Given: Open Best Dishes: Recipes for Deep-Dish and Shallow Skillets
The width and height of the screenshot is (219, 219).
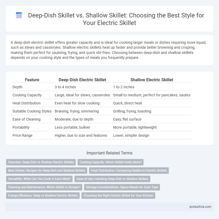Looking at the screenshot, I should click(x=47, y=171).
